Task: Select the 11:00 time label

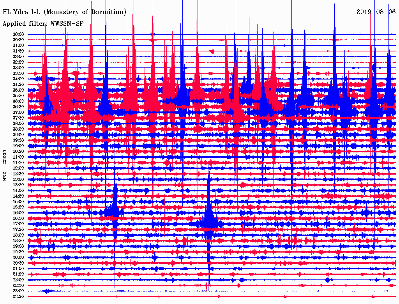Action: coord(18,157)
